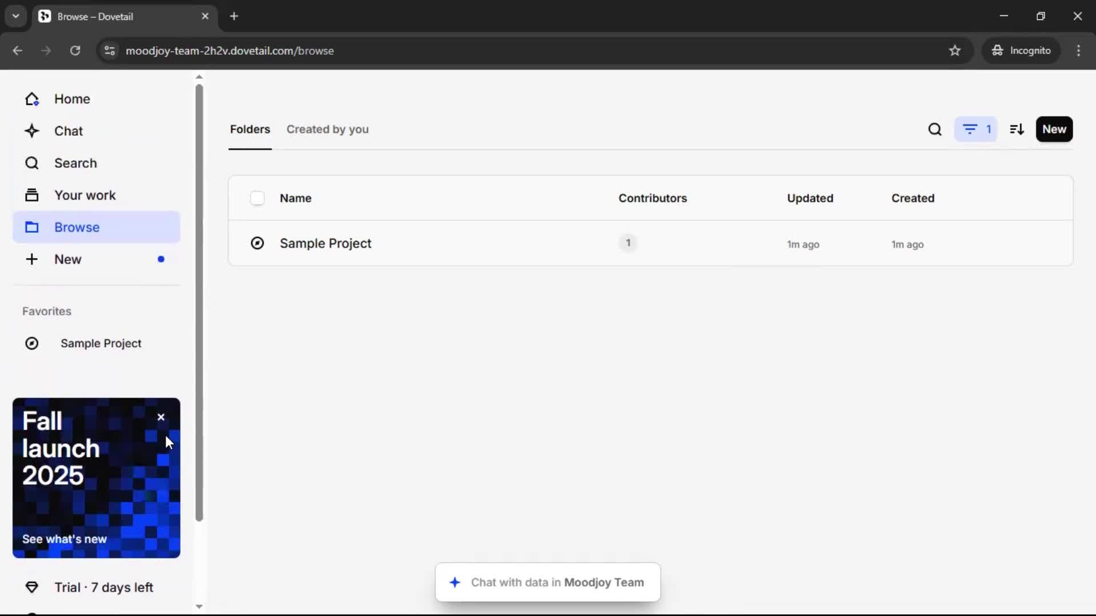Select the Folders tab
The image size is (1096, 616).
click(x=250, y=129)
